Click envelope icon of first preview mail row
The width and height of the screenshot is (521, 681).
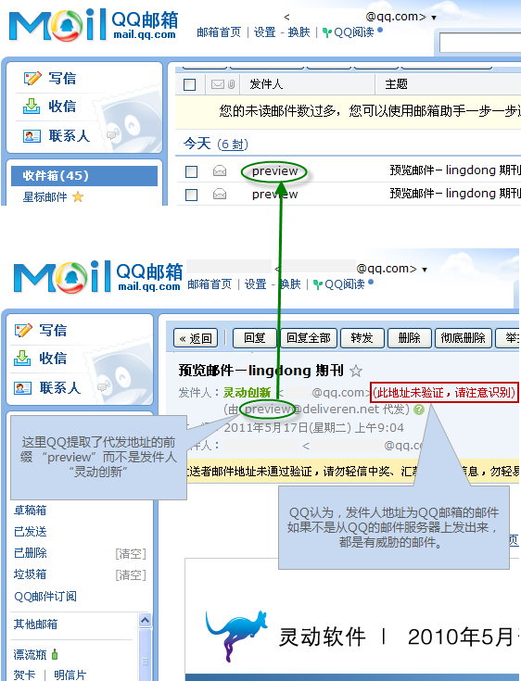(220, 171)
